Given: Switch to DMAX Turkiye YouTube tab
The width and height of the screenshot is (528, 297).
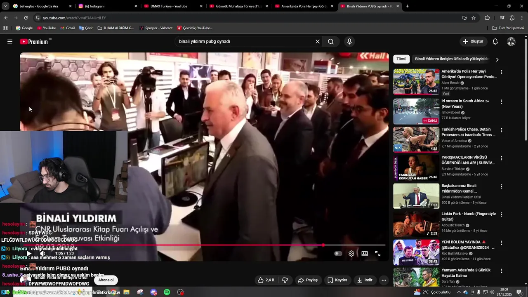Looking at the screenshot, I should pos(173,6).
